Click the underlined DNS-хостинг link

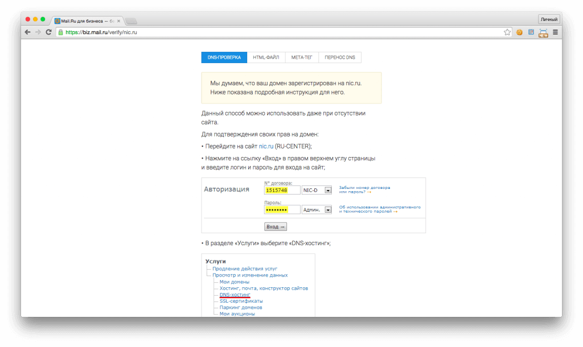235,295
